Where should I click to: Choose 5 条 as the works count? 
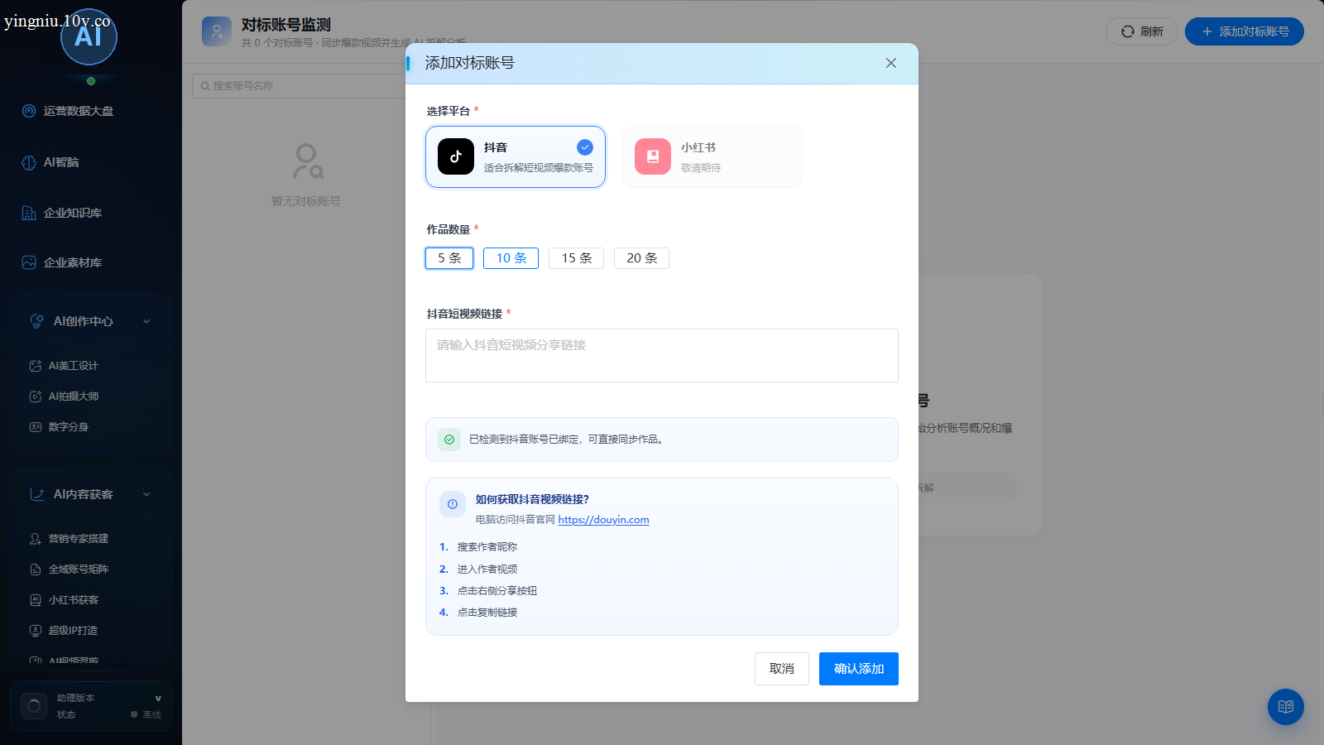click(449, 258)
